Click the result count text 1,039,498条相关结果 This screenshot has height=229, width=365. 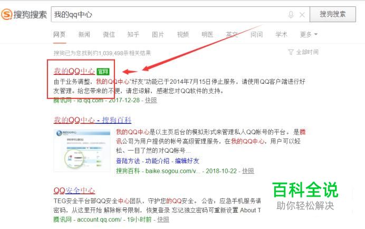click(125, 53)
